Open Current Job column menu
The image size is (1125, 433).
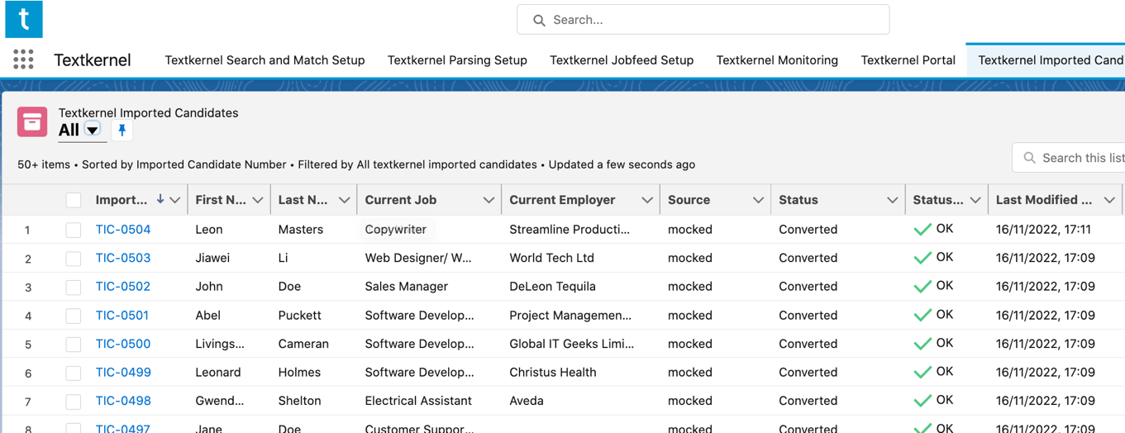coord(489,200)
